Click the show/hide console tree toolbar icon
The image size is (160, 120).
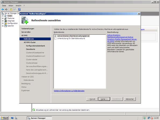15,9
